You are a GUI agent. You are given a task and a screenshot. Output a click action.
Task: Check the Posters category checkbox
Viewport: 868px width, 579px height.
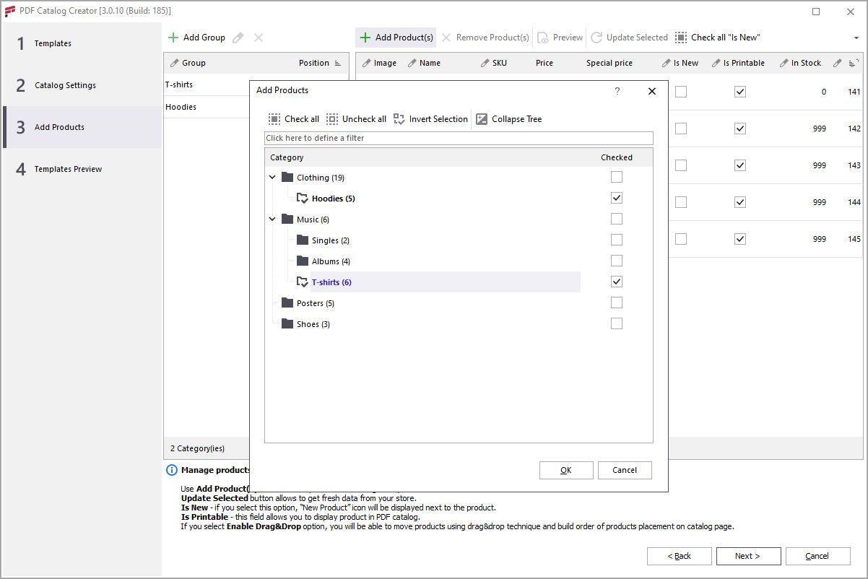point(616,302)
